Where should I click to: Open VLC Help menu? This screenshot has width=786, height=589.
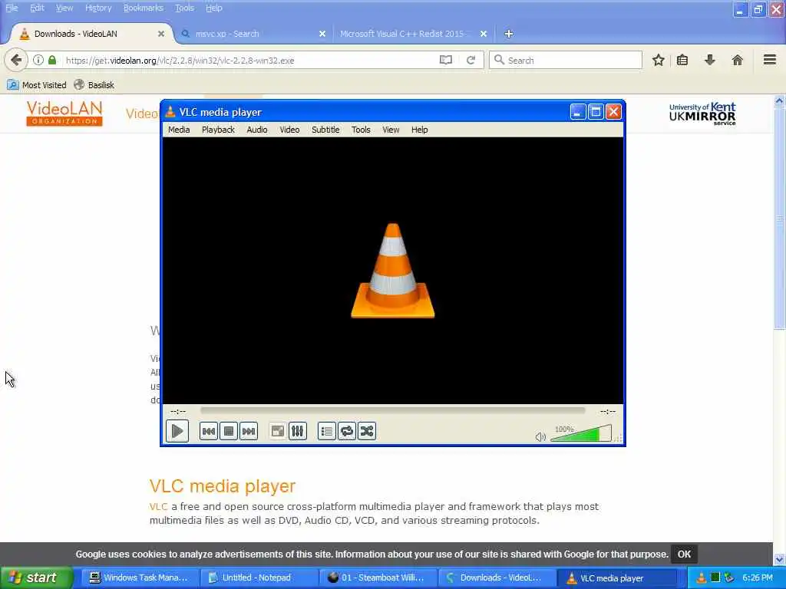[420, 130]
